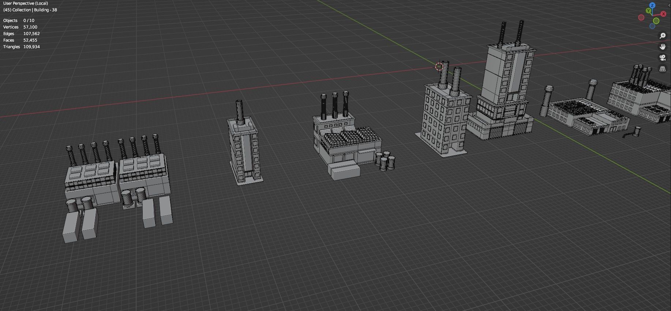Click the 3D cursor in the viewport
This screenshot has height=311, width=671.
click(x=439, y=66)
